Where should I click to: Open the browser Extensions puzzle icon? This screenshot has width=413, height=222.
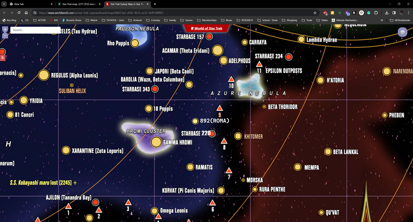(x=376, y=13)
